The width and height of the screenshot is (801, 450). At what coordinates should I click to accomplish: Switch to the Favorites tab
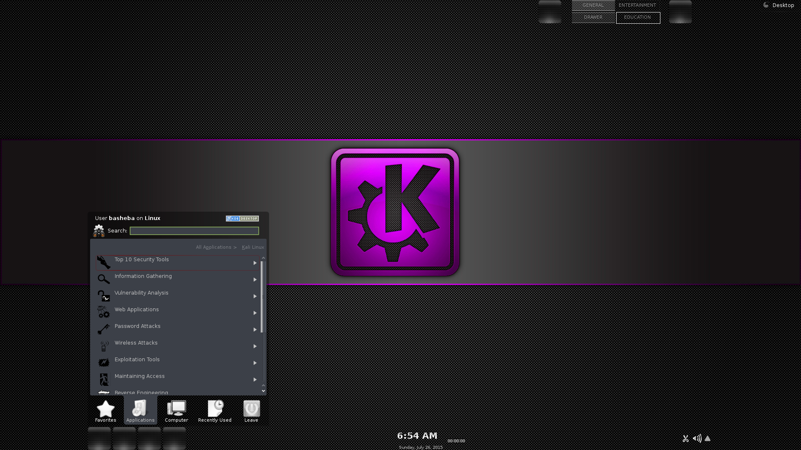click(x=106, y=411)
